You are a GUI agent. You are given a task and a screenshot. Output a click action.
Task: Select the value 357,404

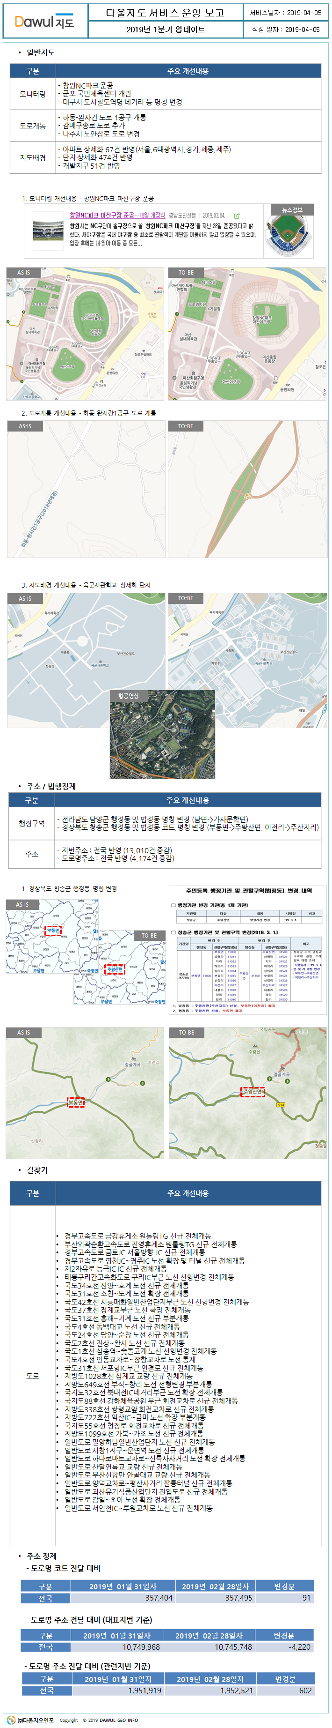(x=159, y=1598)
